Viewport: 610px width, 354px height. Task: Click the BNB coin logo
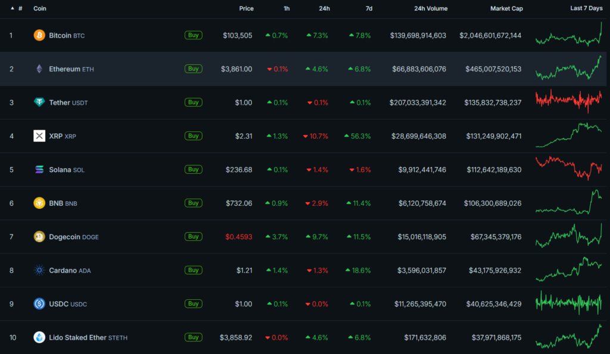point(39,202)
